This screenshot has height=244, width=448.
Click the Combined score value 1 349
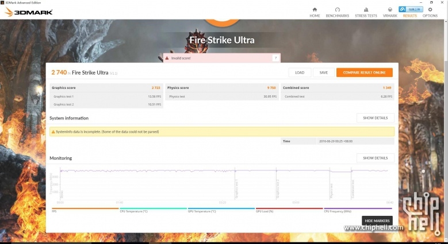(x=387, y=88)
